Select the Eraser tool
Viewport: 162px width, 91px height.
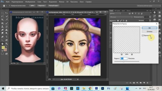[x=2, y=30]
